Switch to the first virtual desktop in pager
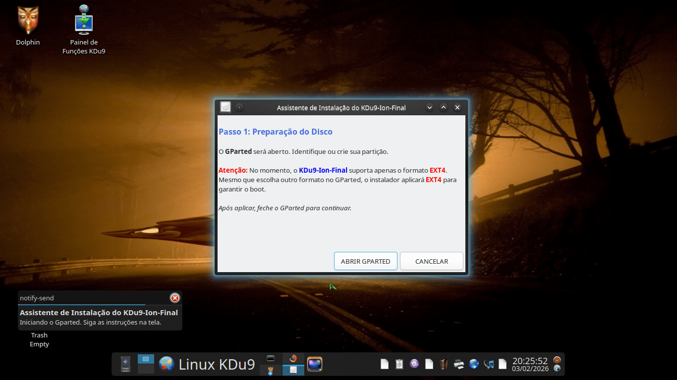This screenshot has width=677, height=380. pyautogui.click(x=146, y=359)
